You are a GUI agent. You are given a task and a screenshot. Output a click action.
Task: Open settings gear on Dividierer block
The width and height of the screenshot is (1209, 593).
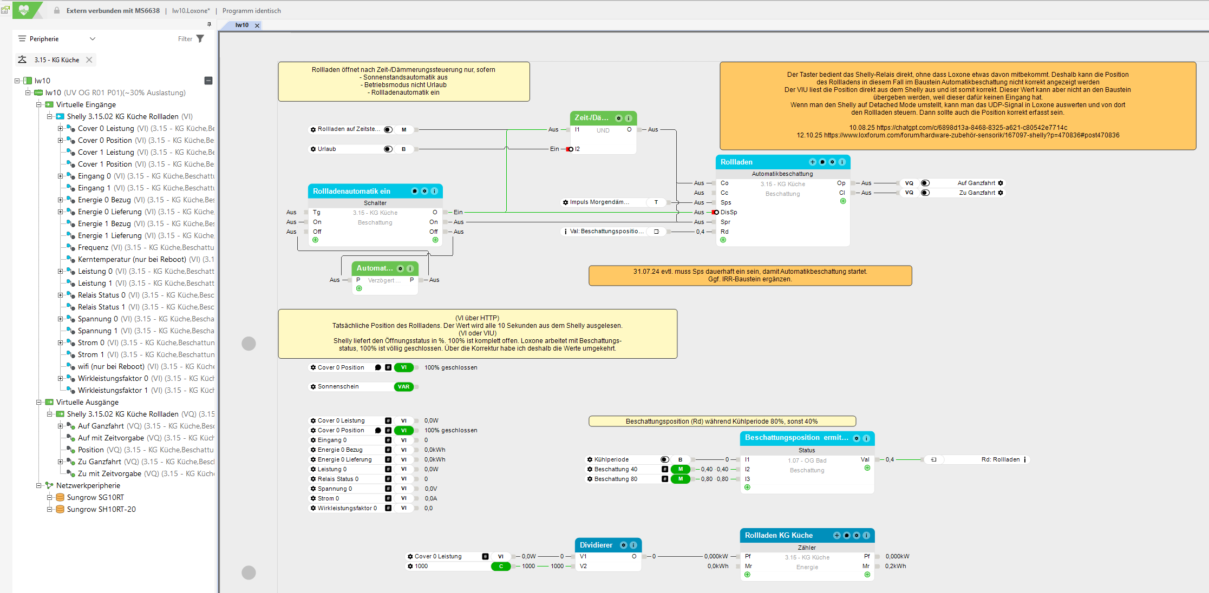pos(623,545)
